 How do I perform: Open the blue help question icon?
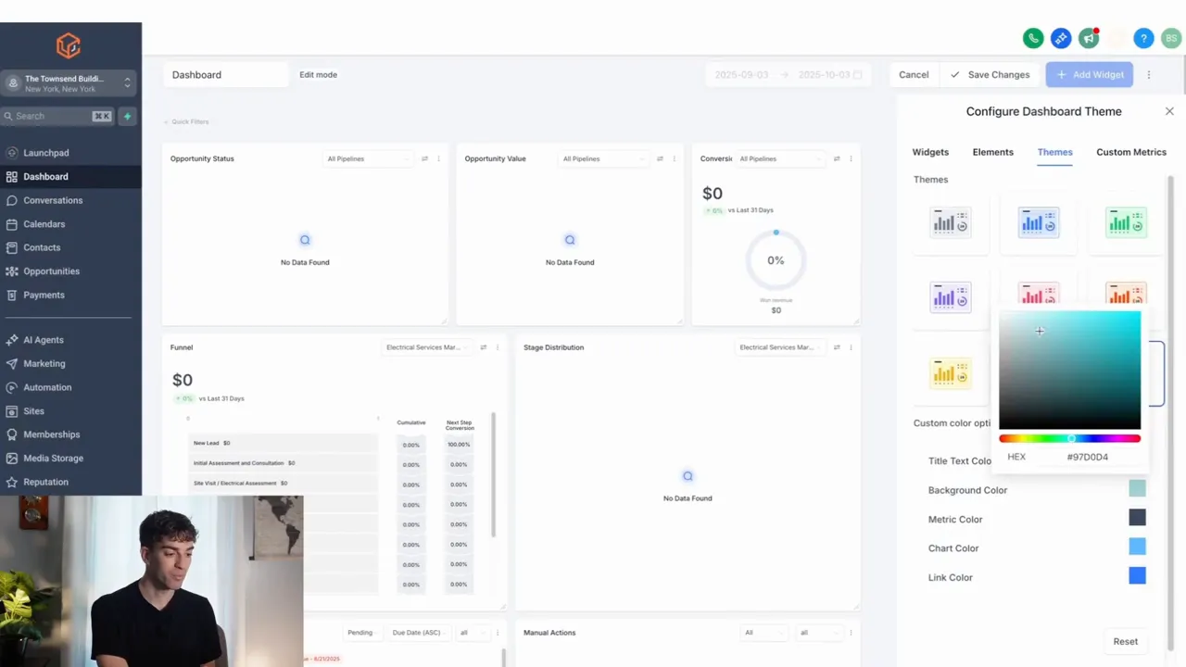1144,38
